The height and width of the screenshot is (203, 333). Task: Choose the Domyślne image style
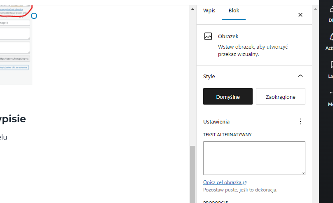[227, 97]
